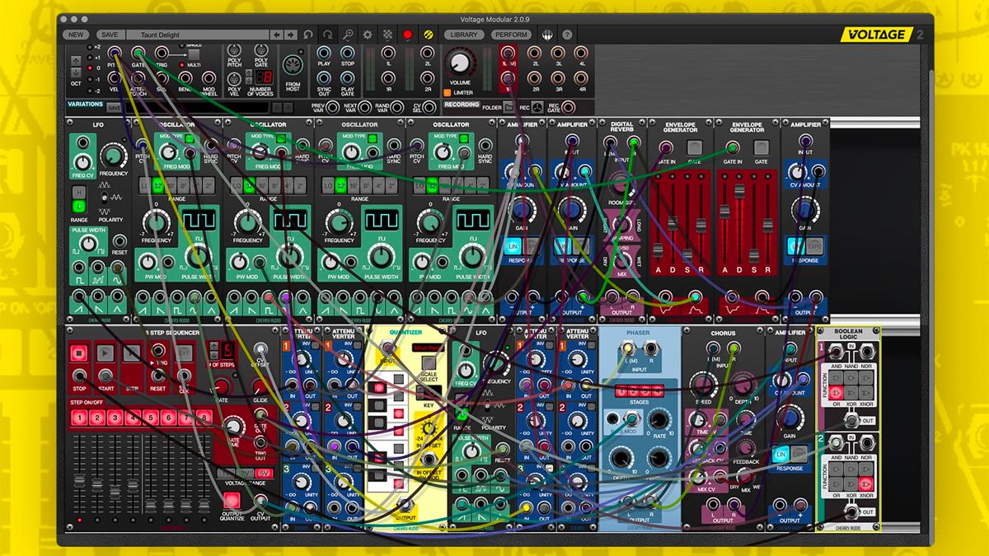
Task: Open the Recording folder icon
Action: click(x=509, y=105)
